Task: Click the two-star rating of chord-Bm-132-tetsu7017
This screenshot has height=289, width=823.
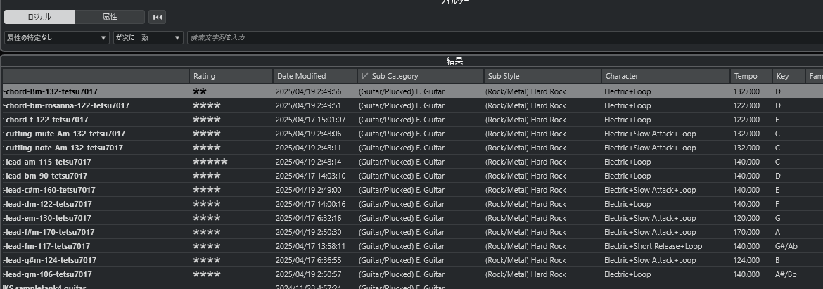Action: pyautogui.click(x=200, y=91)
